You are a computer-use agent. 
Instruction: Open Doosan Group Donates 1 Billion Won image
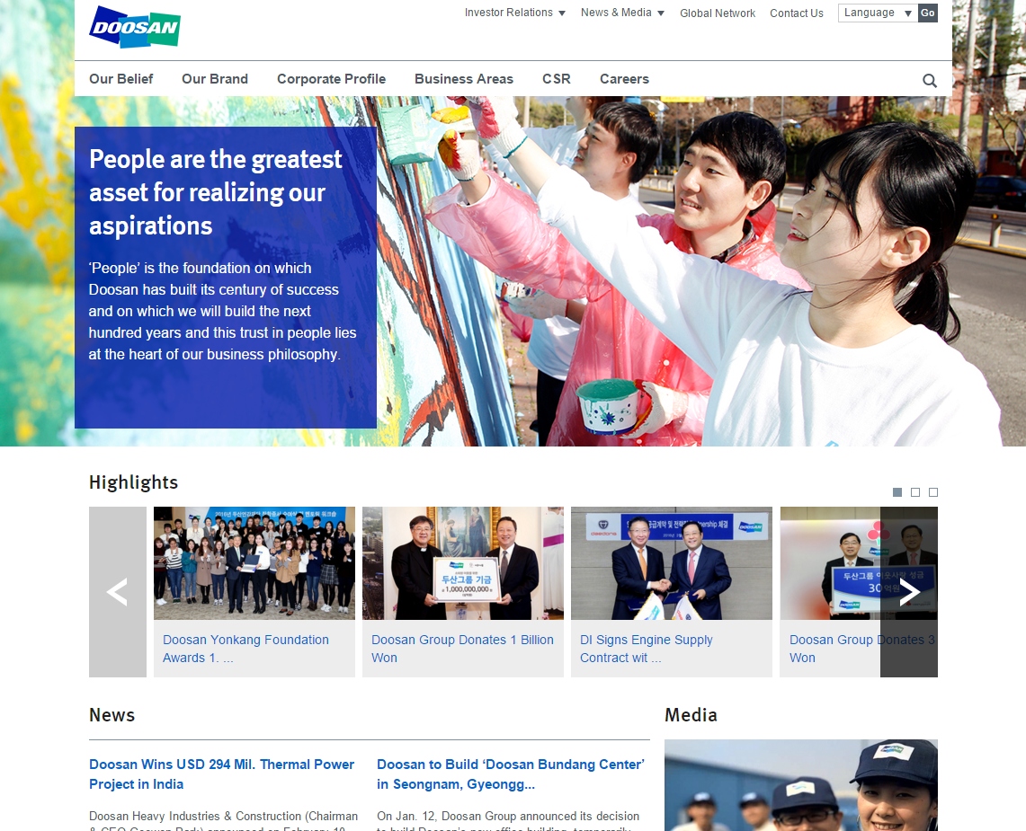462,563
